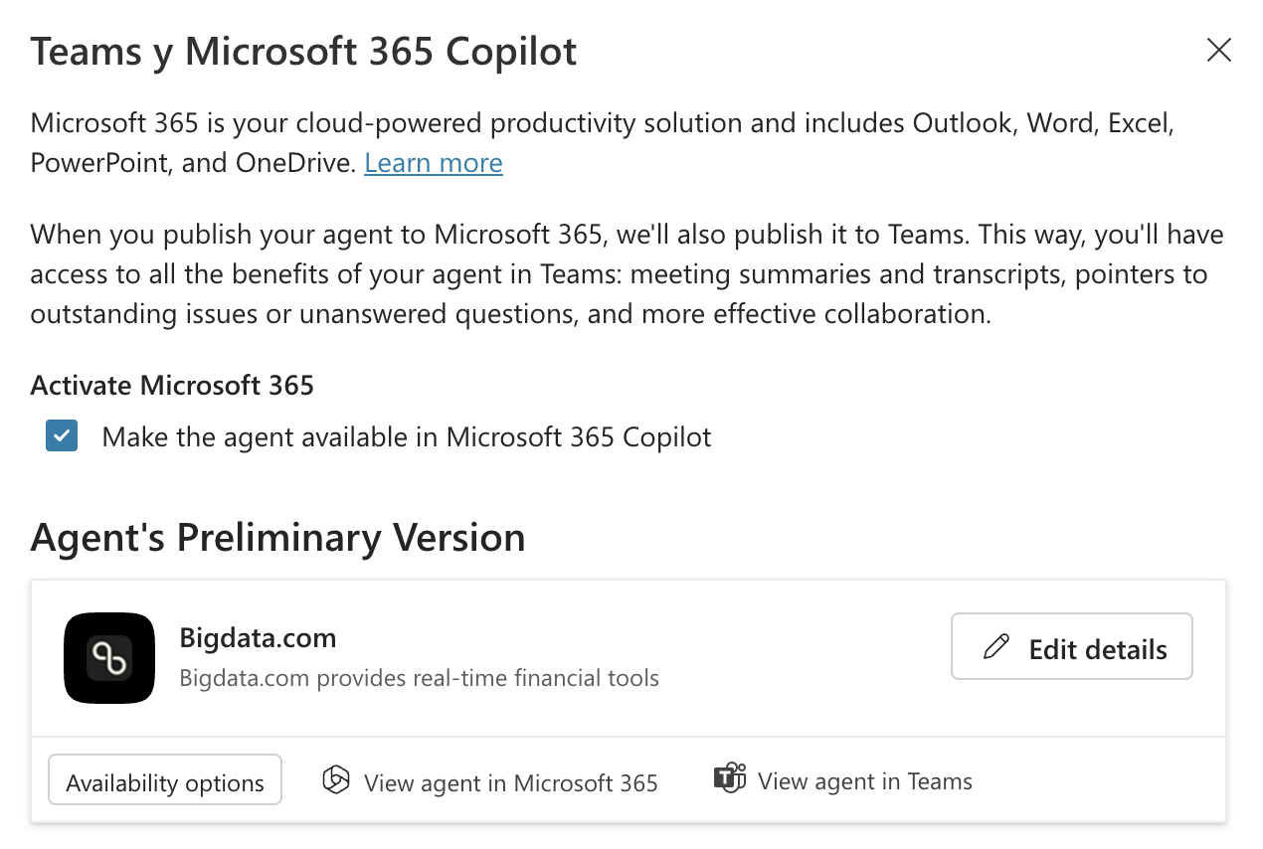Expand options using the Availability options control

click(x=164, y=779)
